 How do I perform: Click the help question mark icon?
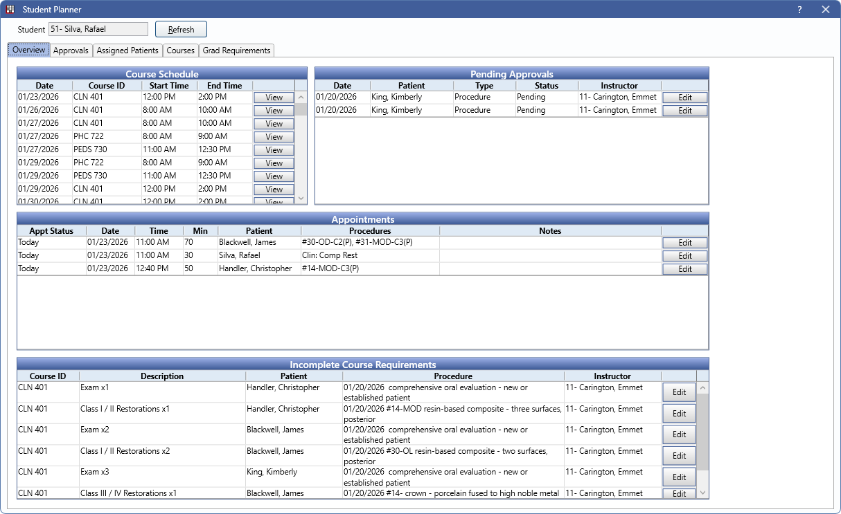pyautogui.click(x=799, y=10)
